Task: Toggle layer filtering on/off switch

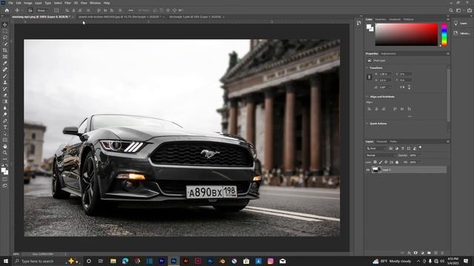Action: click(x=420, y=148)
